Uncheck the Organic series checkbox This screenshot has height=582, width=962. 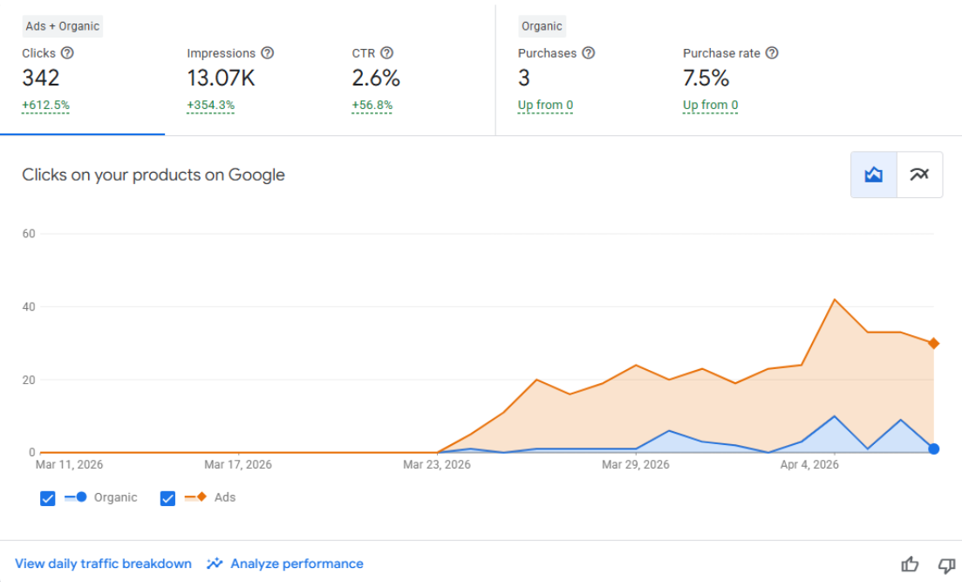pos(48,498)
